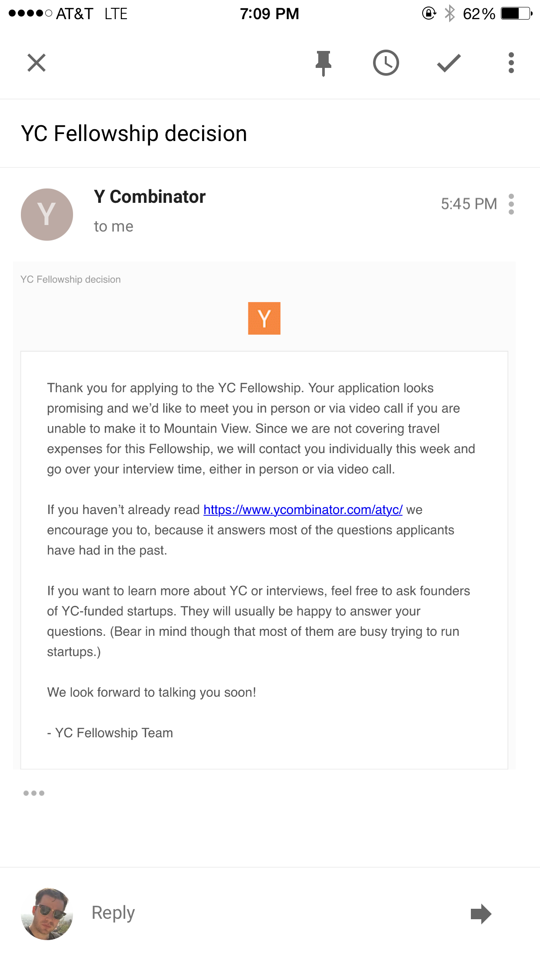Tap the YC Fellowship decision subject title
This screenshot has height=961, width=540.
coord(134,134)
